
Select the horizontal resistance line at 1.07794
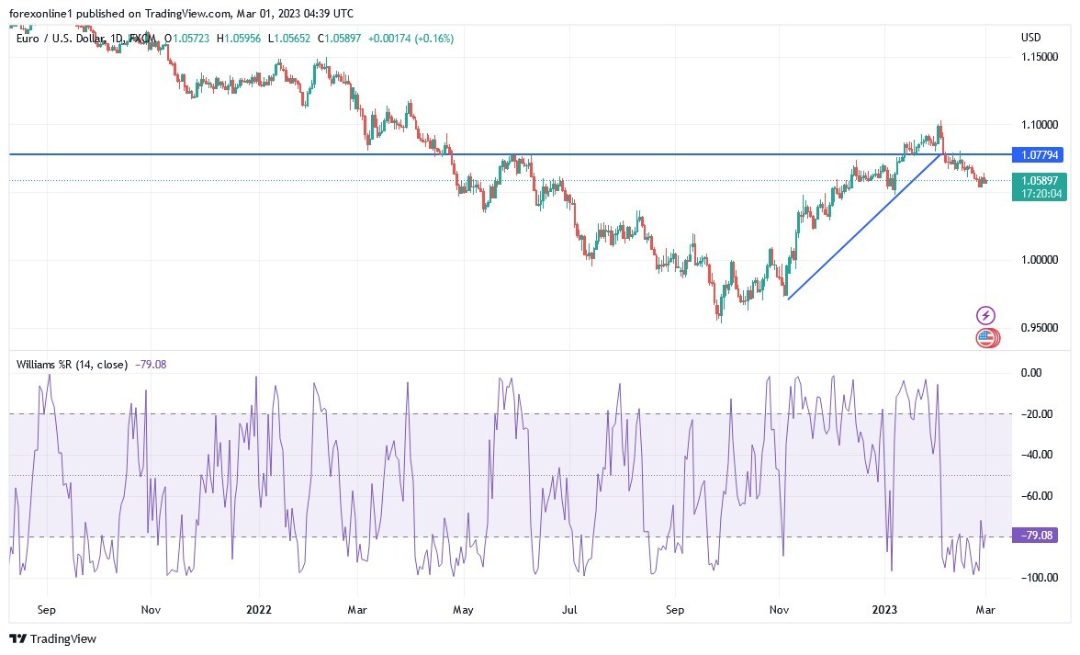coord(551,153)
